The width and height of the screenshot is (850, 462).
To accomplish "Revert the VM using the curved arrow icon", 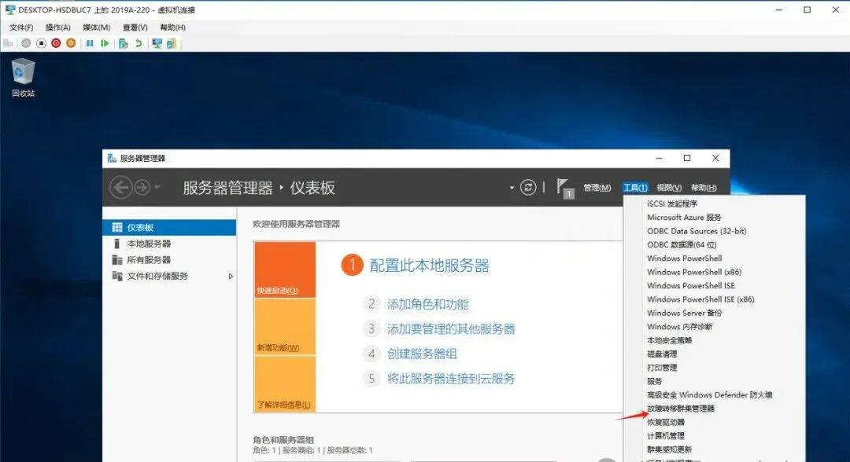I will point(139,43).
